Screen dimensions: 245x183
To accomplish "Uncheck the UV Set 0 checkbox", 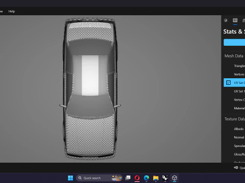I will click(228, 82).
